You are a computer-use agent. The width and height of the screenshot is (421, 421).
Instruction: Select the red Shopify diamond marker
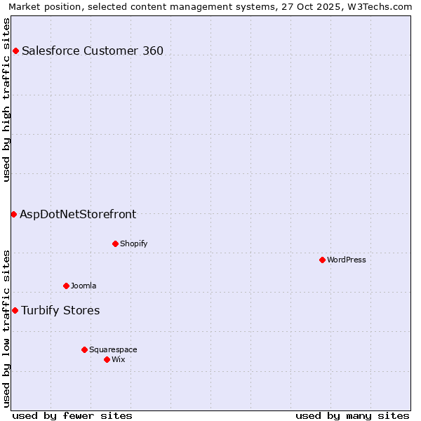pyautogui.click(x=115, y=243)
